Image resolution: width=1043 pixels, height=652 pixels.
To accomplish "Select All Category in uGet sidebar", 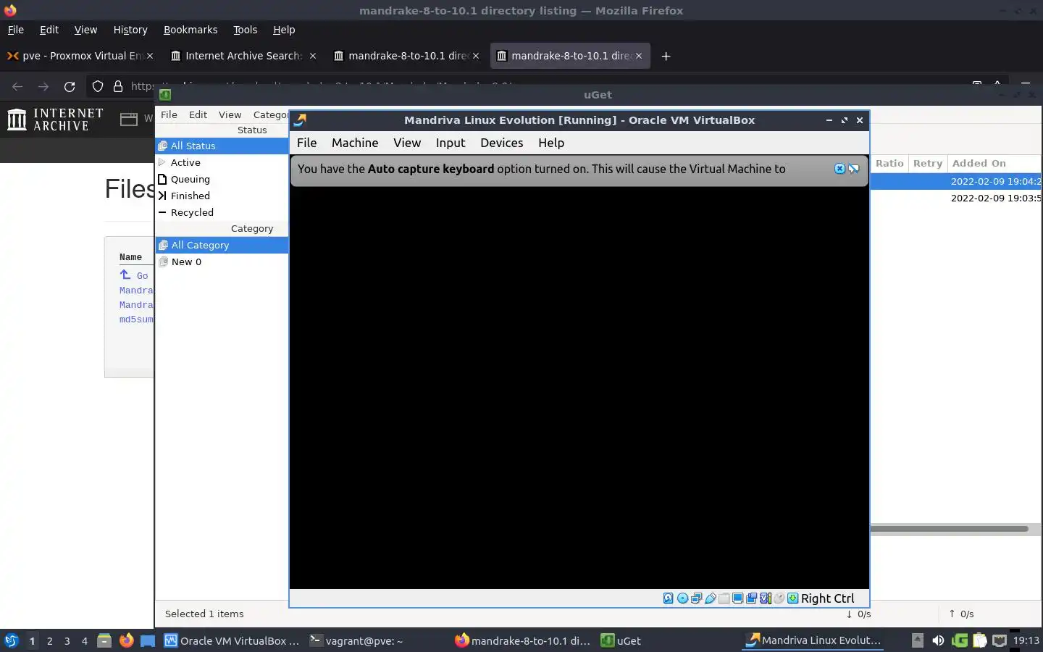I will tap(222, 245).
